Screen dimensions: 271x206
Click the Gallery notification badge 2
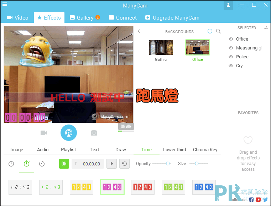point(98,17)
